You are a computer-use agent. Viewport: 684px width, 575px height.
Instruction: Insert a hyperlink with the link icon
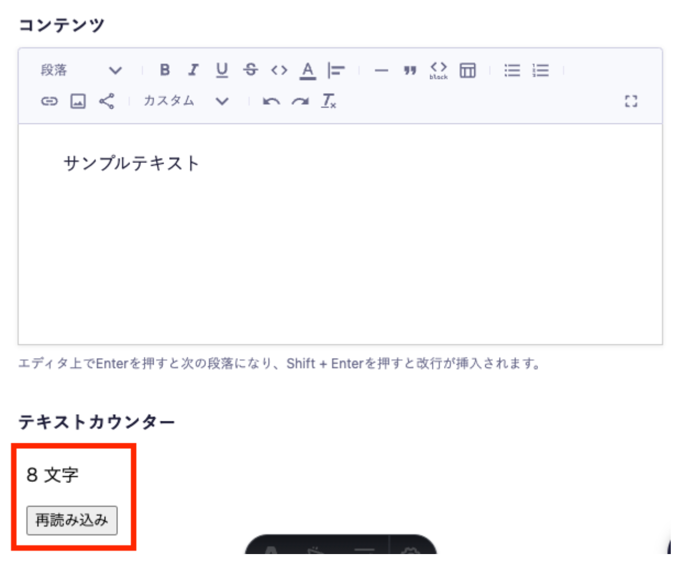[50, 101]
